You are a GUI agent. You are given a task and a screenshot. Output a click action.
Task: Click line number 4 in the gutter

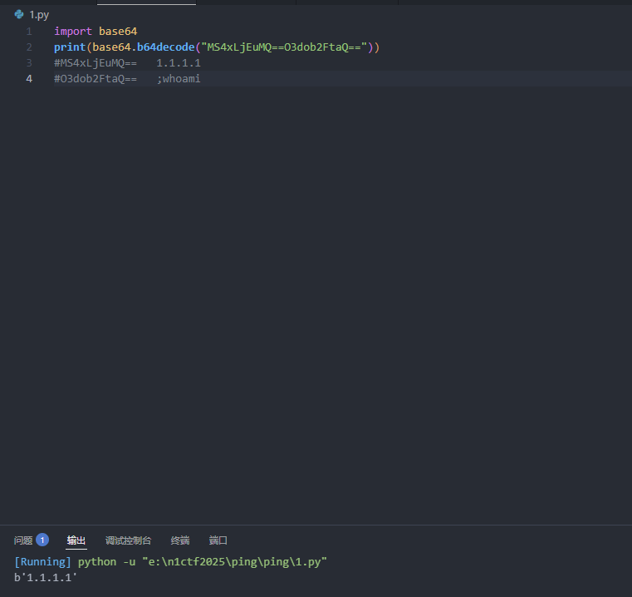click(29, 79)
